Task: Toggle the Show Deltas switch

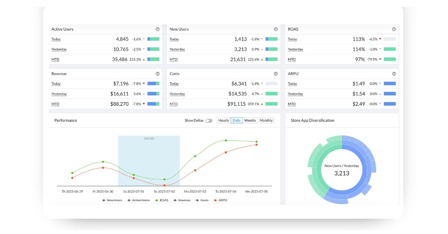Action: tap(209, 121)
